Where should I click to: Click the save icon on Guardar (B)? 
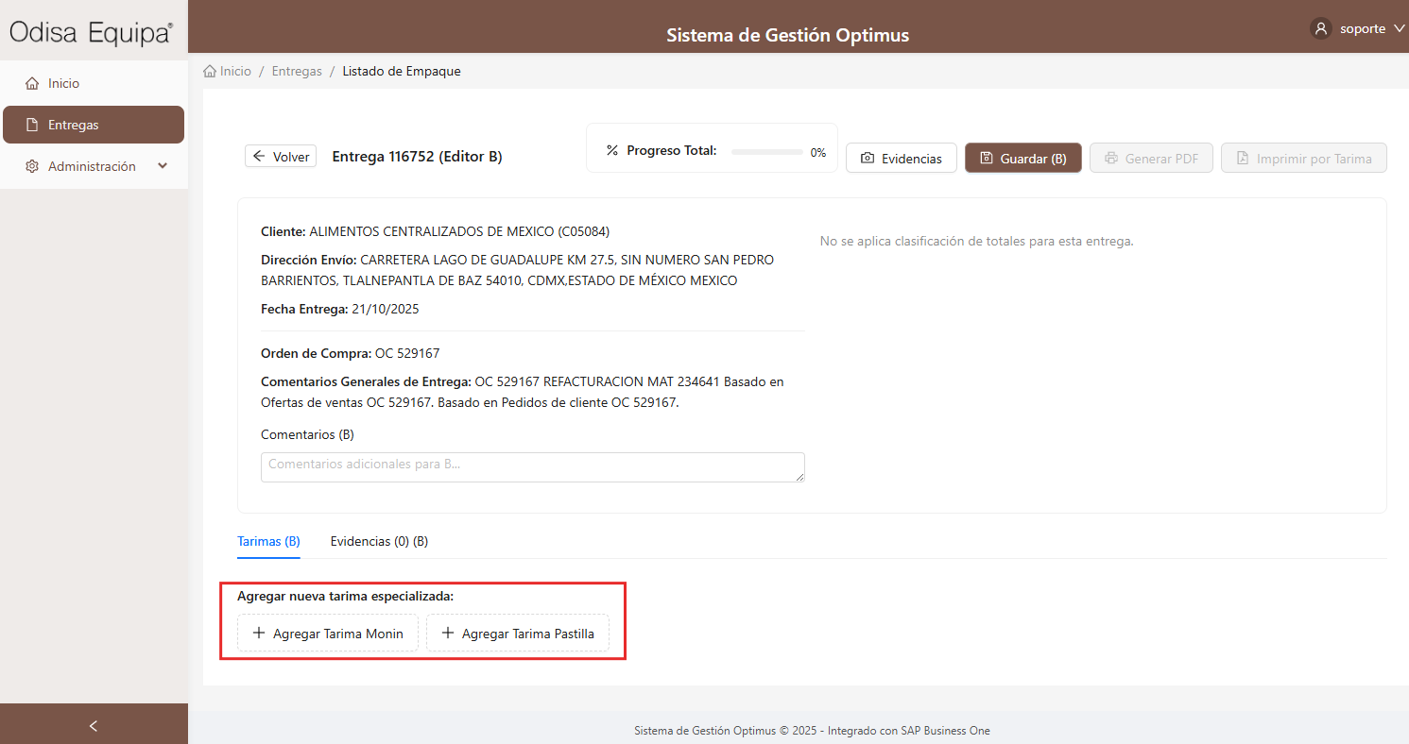pyautogui.click(x=987, y=158)
